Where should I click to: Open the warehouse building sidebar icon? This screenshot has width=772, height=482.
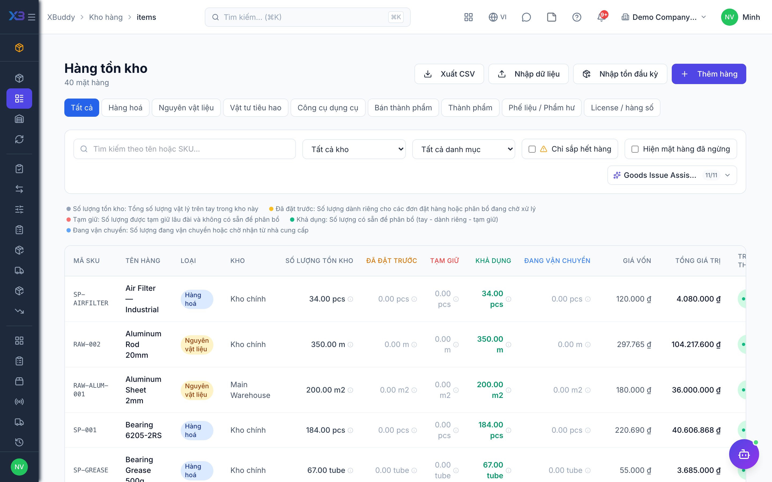tap(19, 119)
